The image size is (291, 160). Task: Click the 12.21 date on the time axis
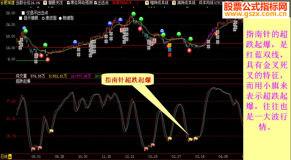(130, 157)
